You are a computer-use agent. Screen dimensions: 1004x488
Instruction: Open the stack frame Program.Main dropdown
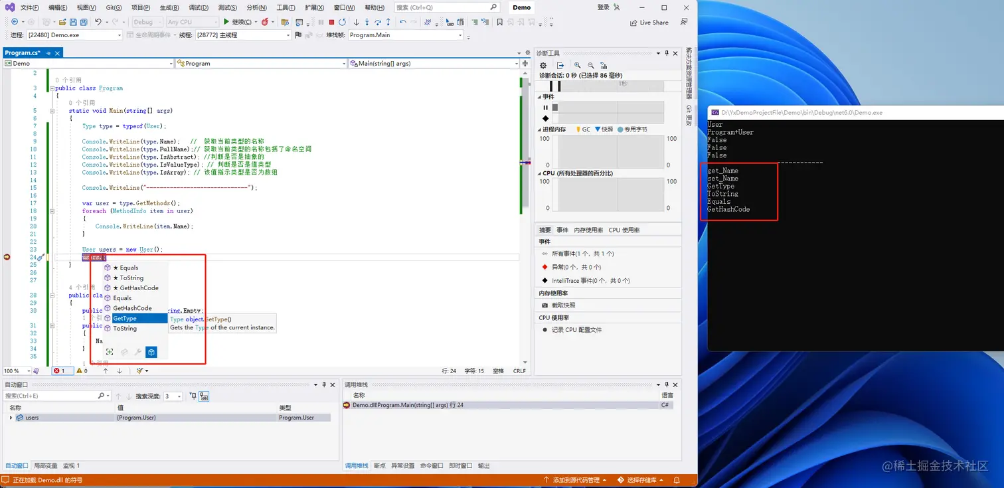(406, 35)
